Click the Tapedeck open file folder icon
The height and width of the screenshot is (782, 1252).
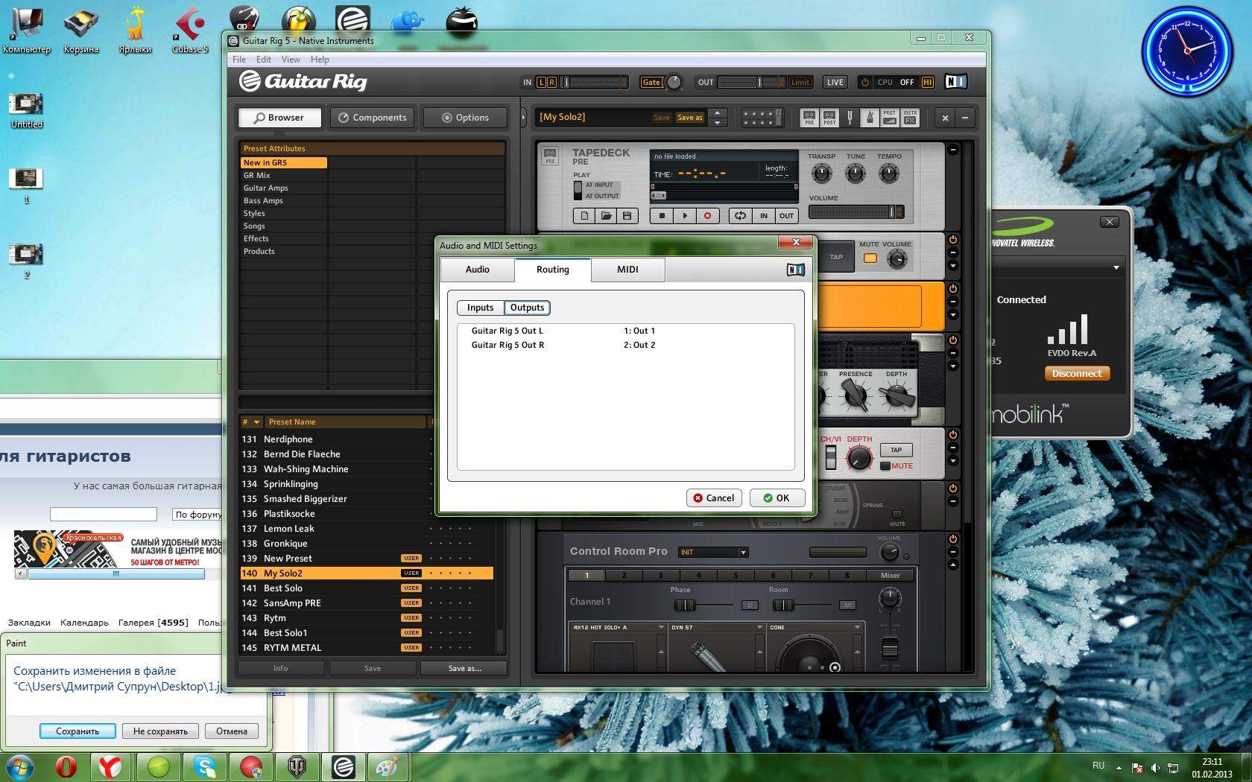606,216
